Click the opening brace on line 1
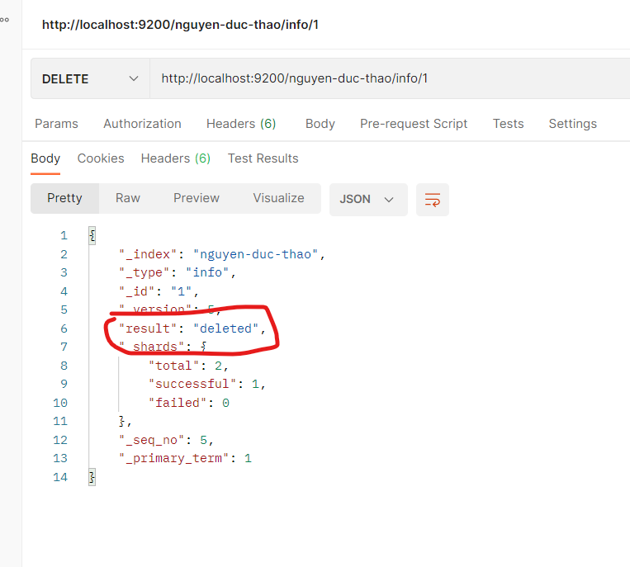The width and height of the screenshot is (630, 567). pos(92,235)
